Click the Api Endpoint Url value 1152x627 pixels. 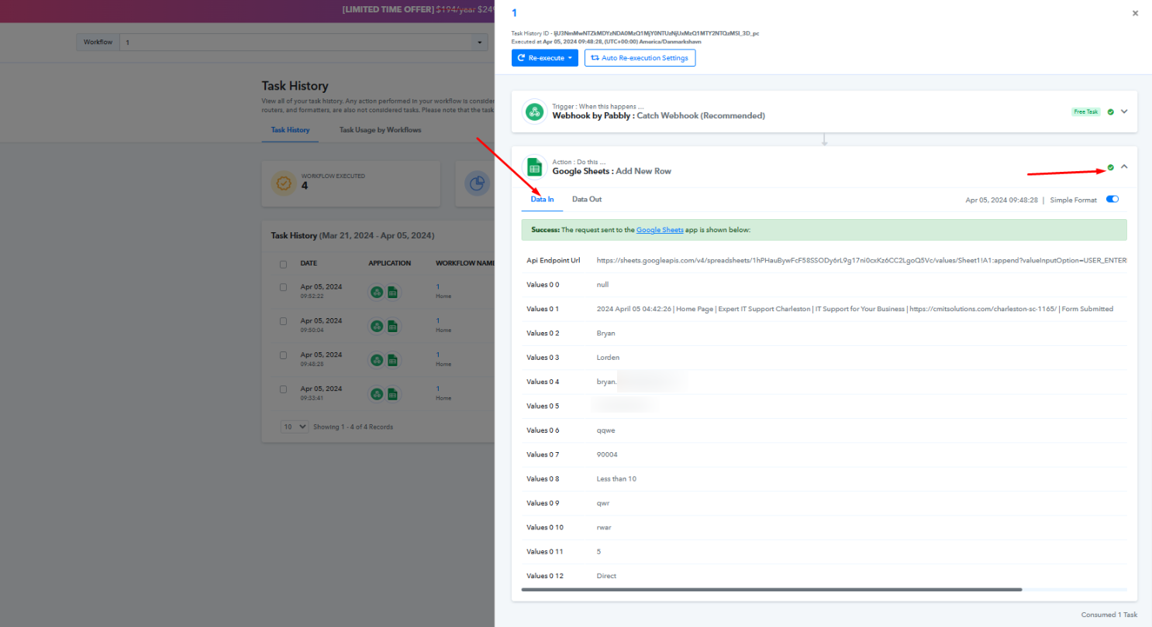click(x=861, y=260)
